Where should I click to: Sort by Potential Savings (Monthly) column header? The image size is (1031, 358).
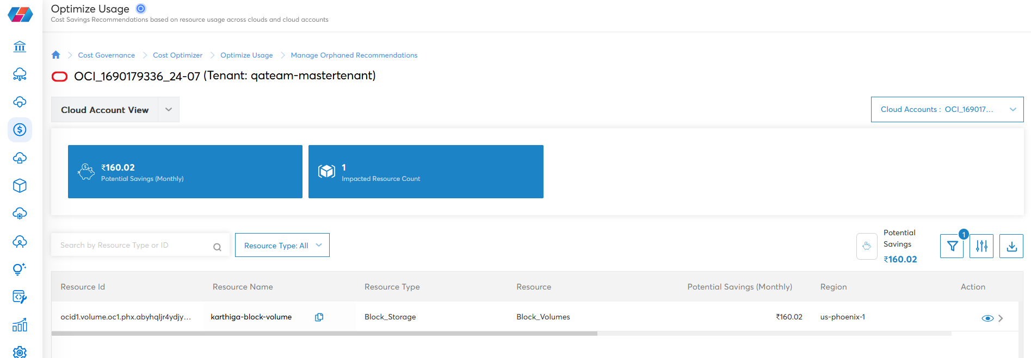[739, 287]
